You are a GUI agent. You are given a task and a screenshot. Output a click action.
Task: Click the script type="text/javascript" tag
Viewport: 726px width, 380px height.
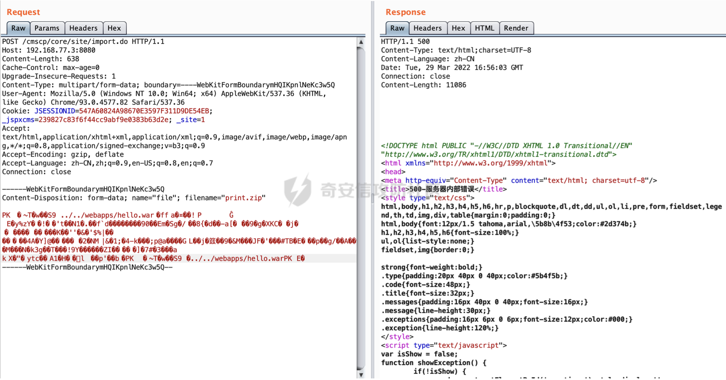pyautogui.click(x=444, y=346)
